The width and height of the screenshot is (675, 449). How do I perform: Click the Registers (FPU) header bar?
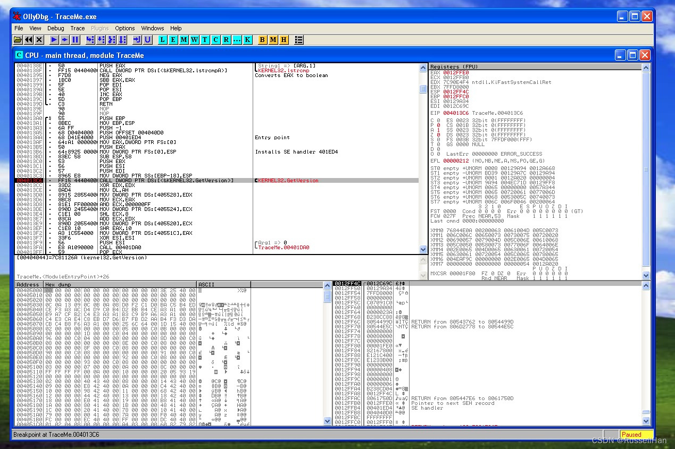click(x=535, y=67)
